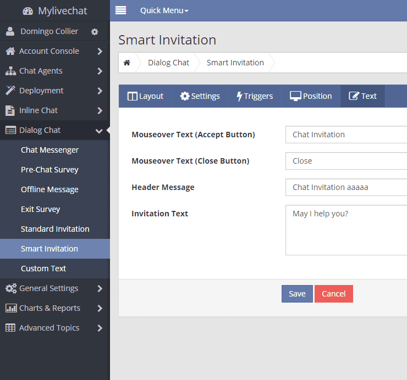The height and width of the screenshot is (380, 407).
Task: Toggle the hamburger sidebar menu icon
Action: pyautogui.click(x=120, y=10)
